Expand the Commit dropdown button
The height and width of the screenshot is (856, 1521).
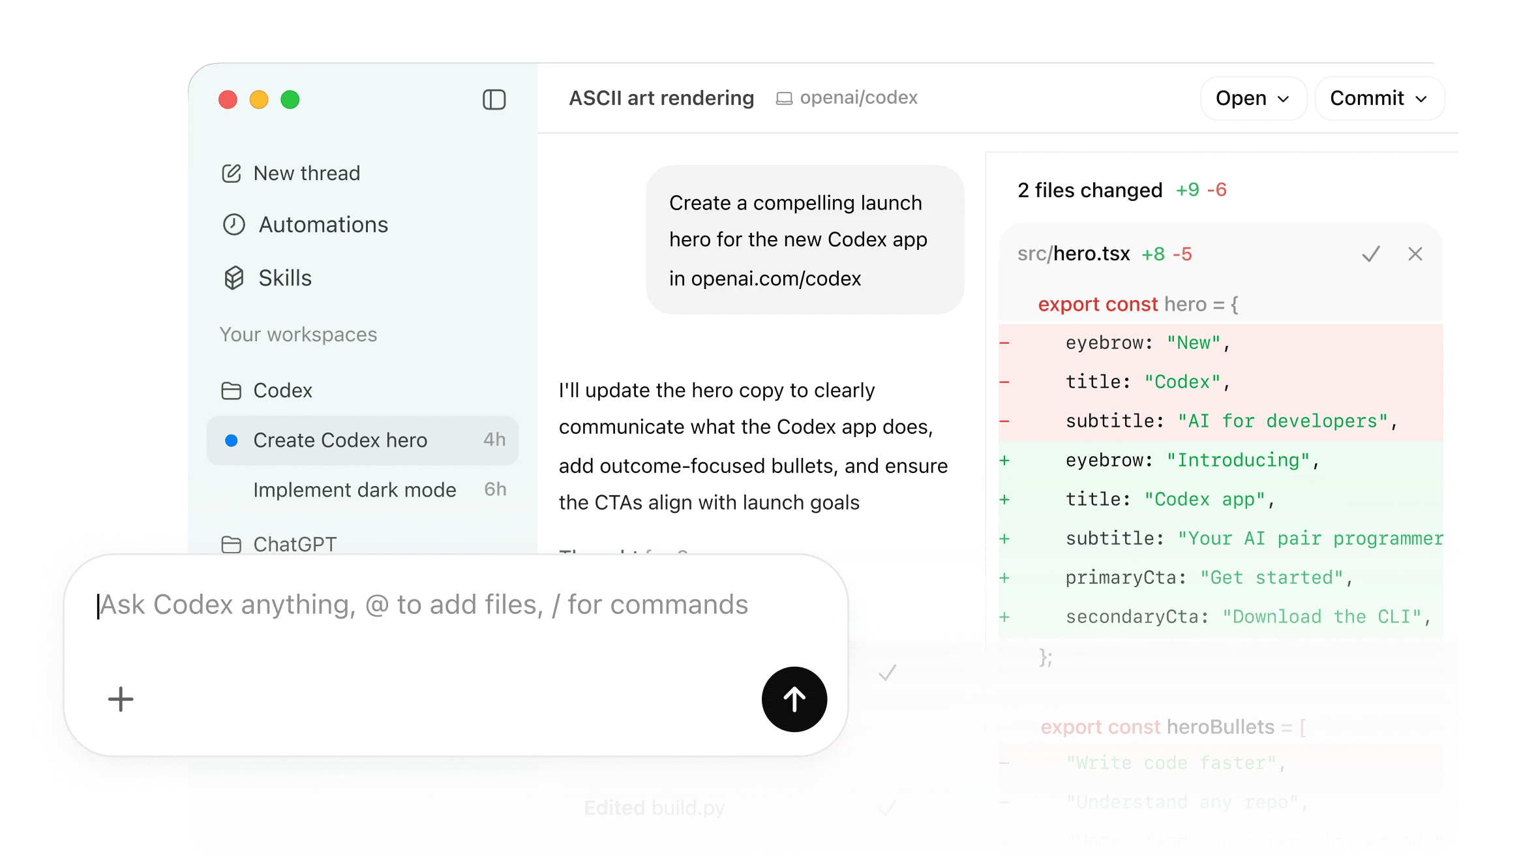coord(1379,99)
